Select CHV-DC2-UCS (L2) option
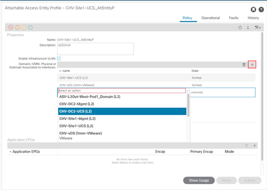 [x=122, y=112]
